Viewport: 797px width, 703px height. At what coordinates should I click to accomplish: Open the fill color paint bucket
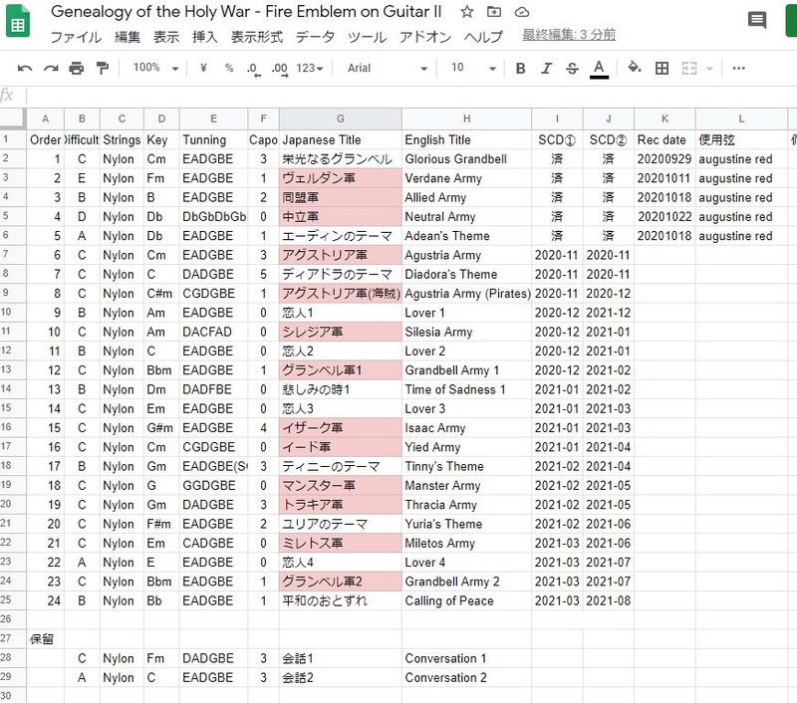(x=635, y=69)
